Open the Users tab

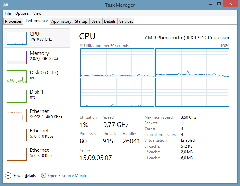96,21
